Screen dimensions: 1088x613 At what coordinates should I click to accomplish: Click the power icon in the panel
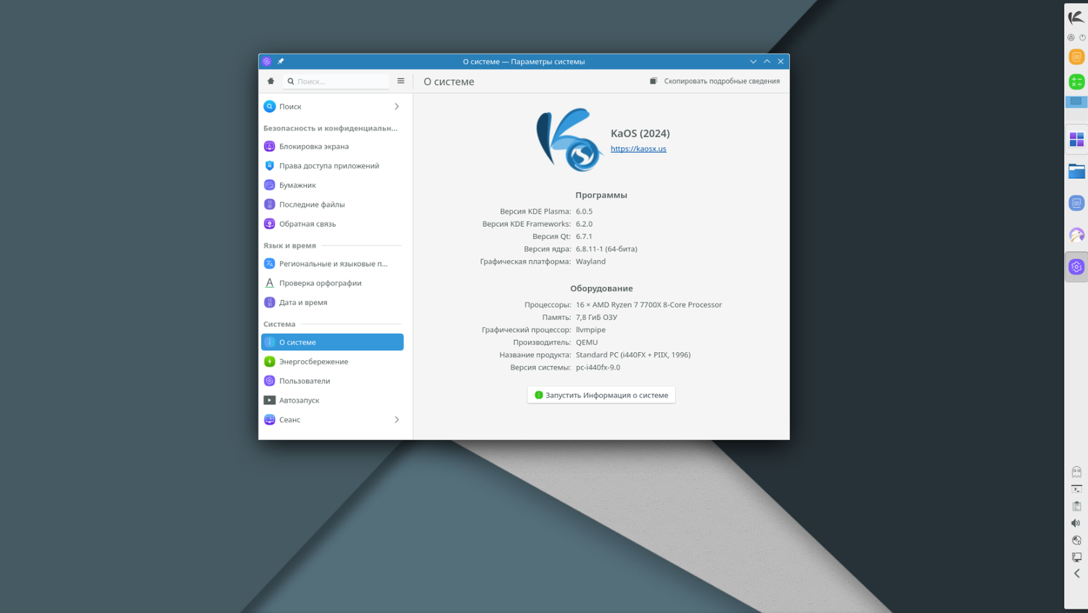pyautogui.click(x=1082, y=38)
